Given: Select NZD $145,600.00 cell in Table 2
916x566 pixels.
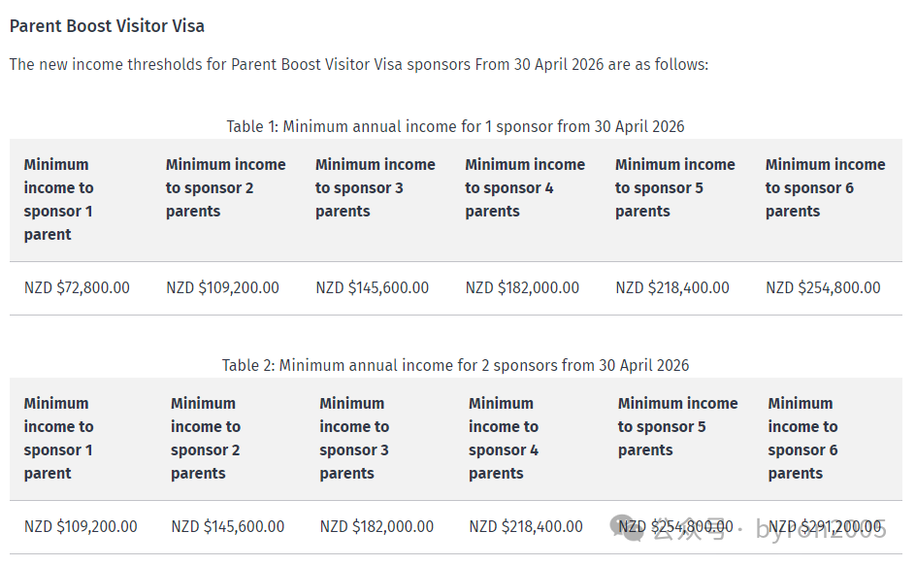Looking at the screenshot, I should click(x=228, y=526).
